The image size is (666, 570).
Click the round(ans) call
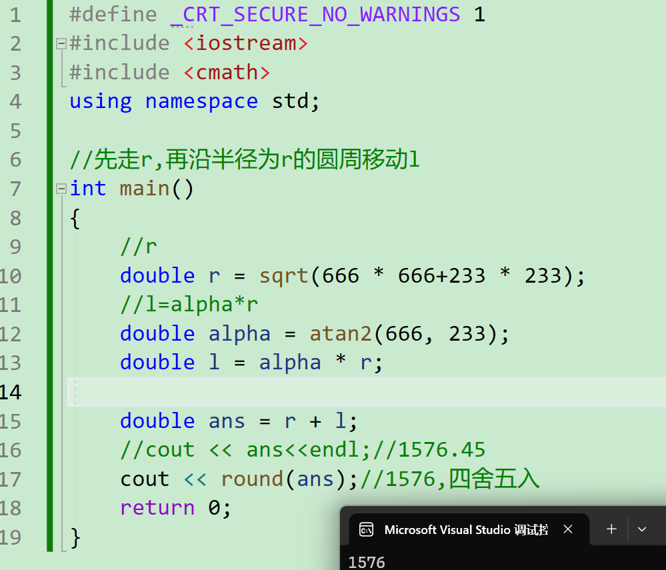[283, 479]
